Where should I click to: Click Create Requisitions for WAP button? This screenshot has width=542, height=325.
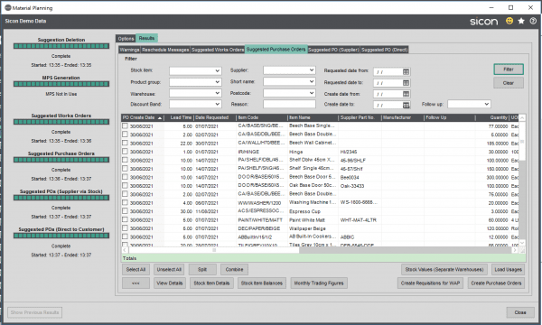pos(430,283)
